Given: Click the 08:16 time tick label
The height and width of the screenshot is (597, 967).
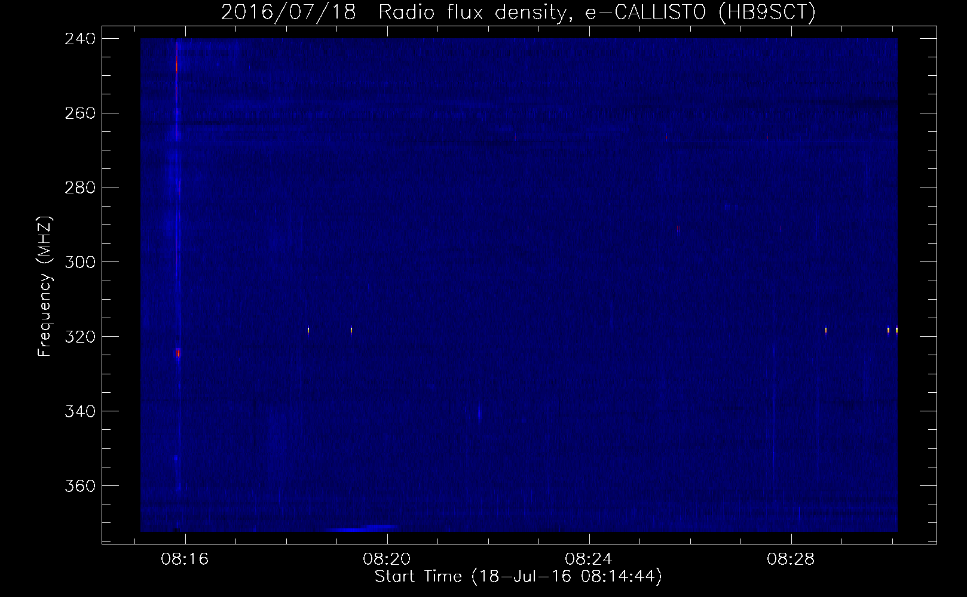Looking at the screenshot, I should point(185,559).
